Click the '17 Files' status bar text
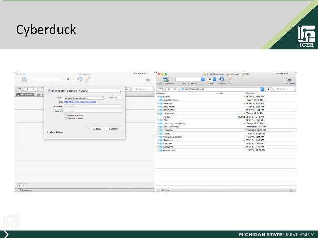The width and height of the screenshot is (318, 238). click(x=165, y=190)
